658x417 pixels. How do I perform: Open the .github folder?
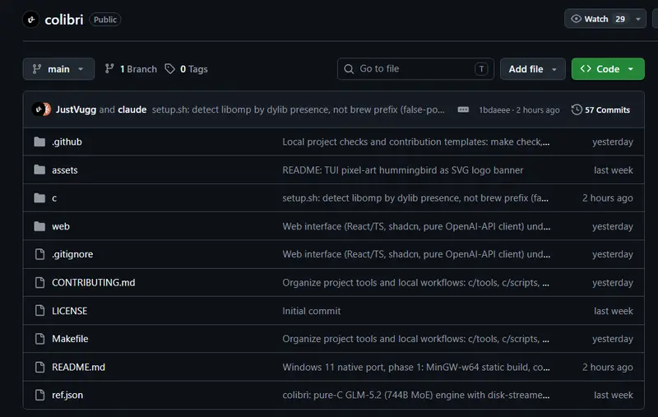(67, 141)
